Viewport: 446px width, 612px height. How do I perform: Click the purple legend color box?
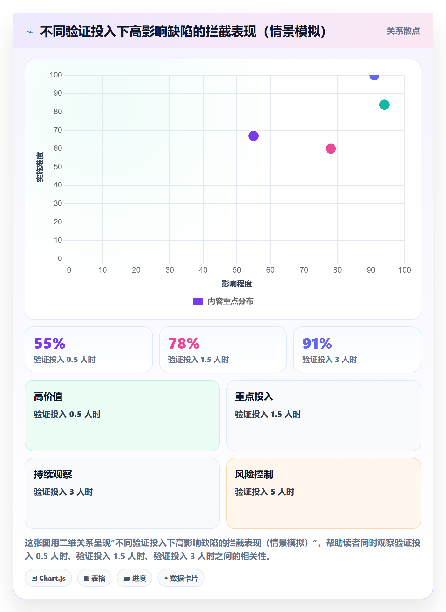tap(198, 302)
